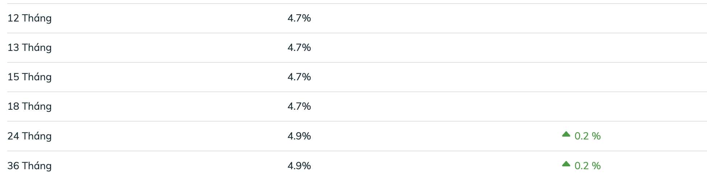This screenshot has width=707, height=180.
Task: Click the 0.2 % change for 36 Tháng
Action: [588, 166]
